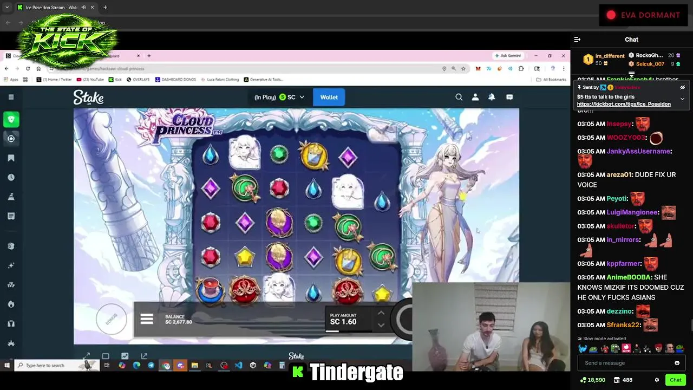Click the flame icon in Stake sidebar

coord(11,304)
